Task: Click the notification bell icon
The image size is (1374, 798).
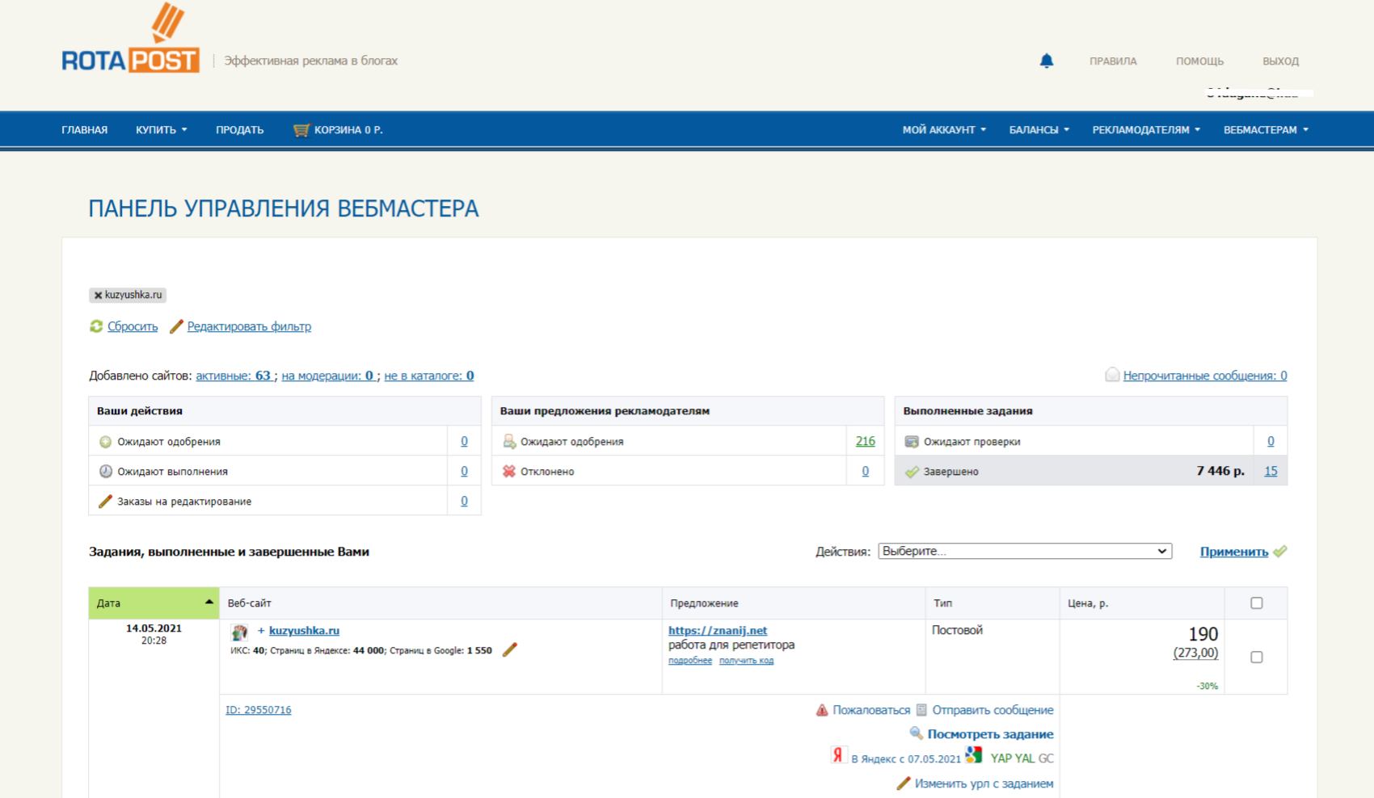Action: tap(1046, 61)
